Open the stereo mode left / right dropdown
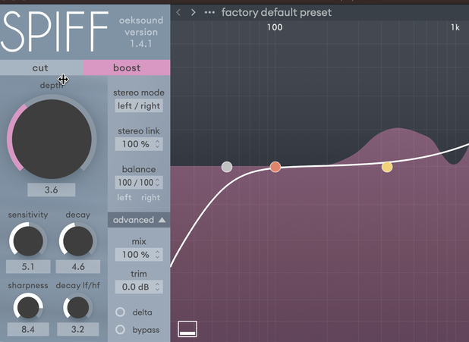The width and height of the screenshot is (469, 342). point(138,106)
